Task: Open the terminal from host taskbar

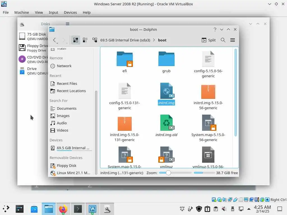Action: [78, 209]
